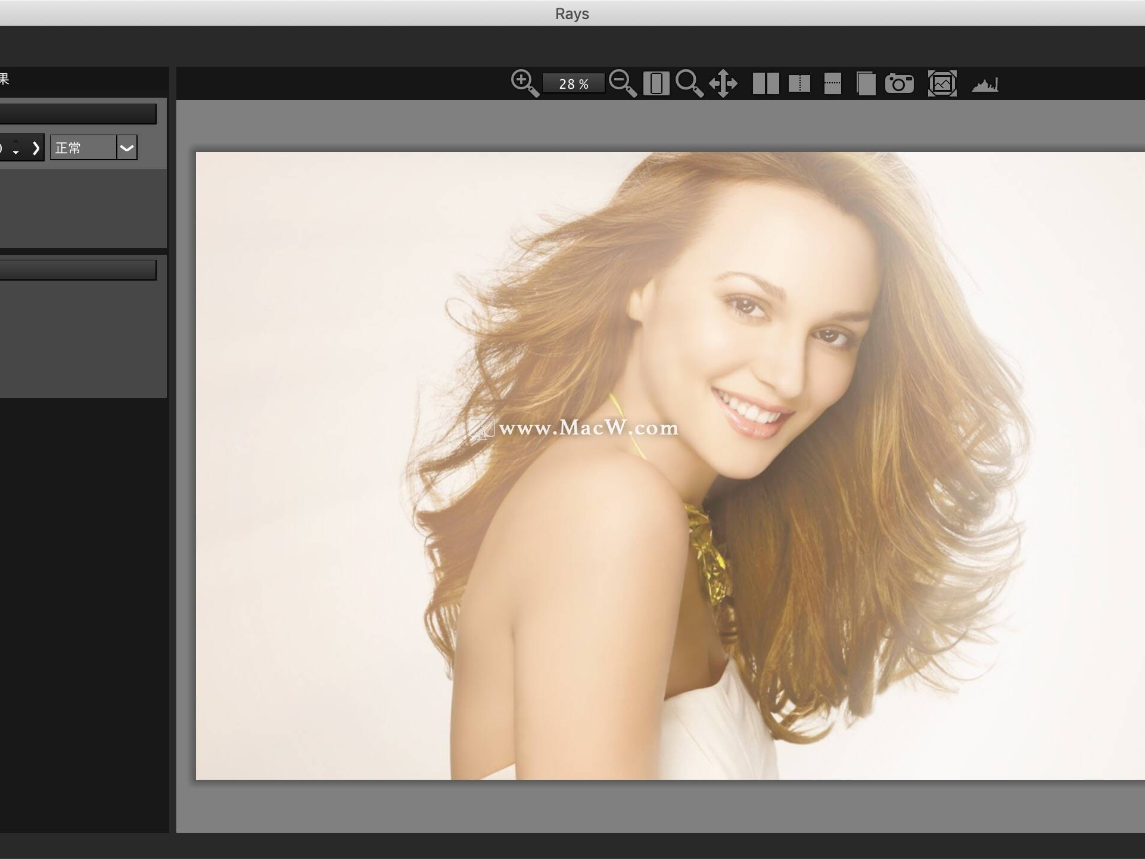Viewport: 1145px width, 859px height.
Task: Enable side-by-side comparison view
Action: [766, 83]
